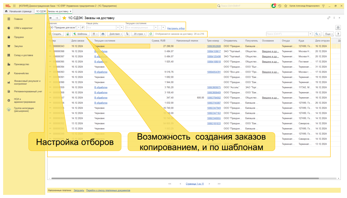Open the Действия dropdown menu
This screenshot has width=347, height=198.
point(116,33)
